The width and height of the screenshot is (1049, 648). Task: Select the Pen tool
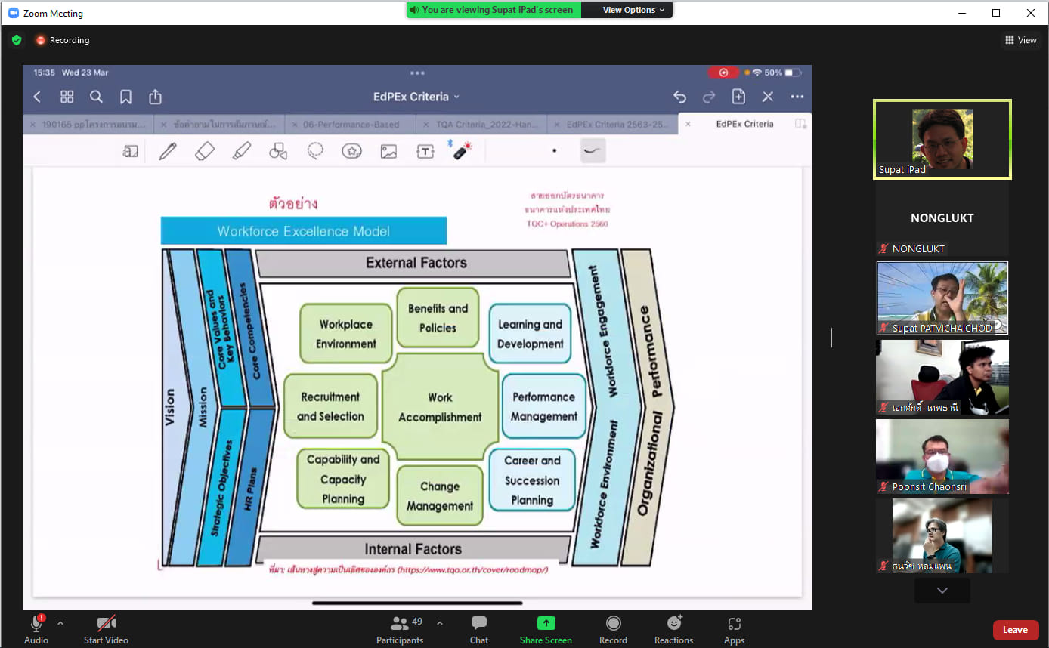click(168, 151)
